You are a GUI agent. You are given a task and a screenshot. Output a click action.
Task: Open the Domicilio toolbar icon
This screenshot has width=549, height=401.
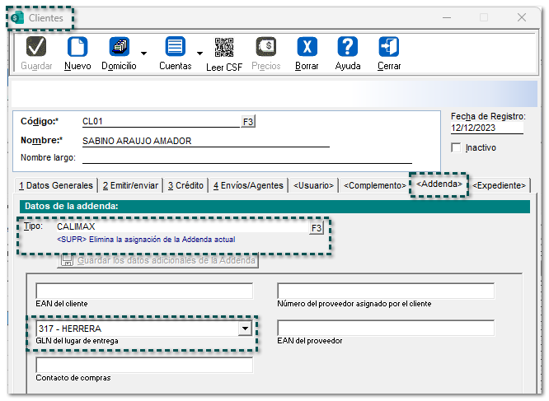119,47
